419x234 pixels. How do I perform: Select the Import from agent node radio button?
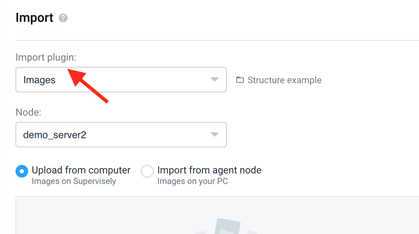click(x=147, y=171)
